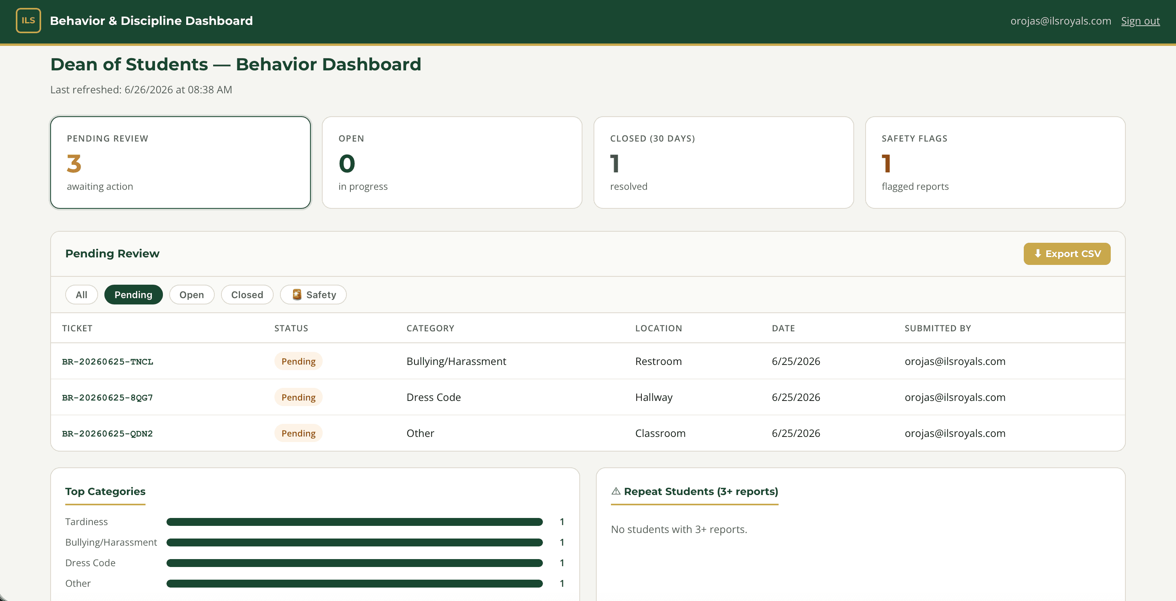Click the warning triangle beside Repeat Students
This screenshot has width=1176, height=601.
pos(616,491)
